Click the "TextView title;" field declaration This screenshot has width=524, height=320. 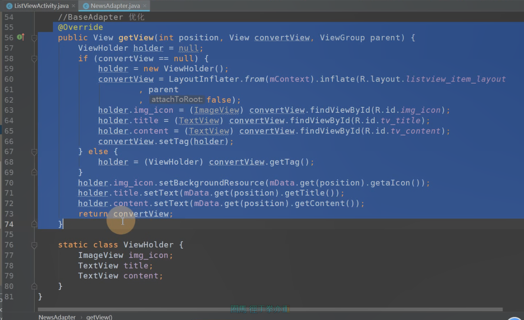tap(116, 265)
